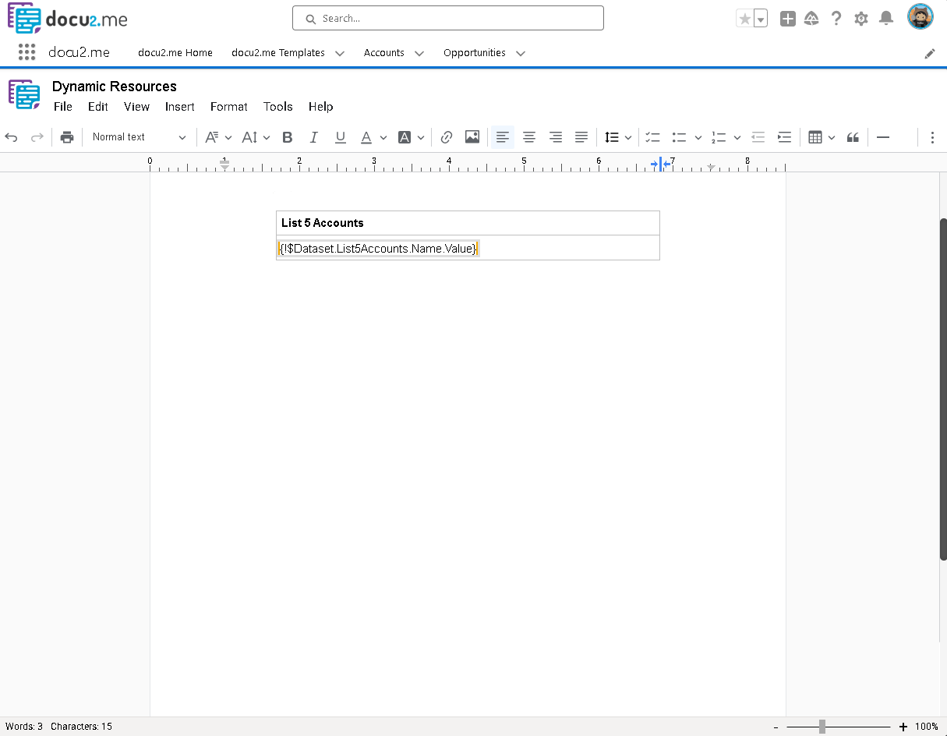947x736 pixels.
Task: Open the docu2.me Templates tab
Action: [278, 53]
